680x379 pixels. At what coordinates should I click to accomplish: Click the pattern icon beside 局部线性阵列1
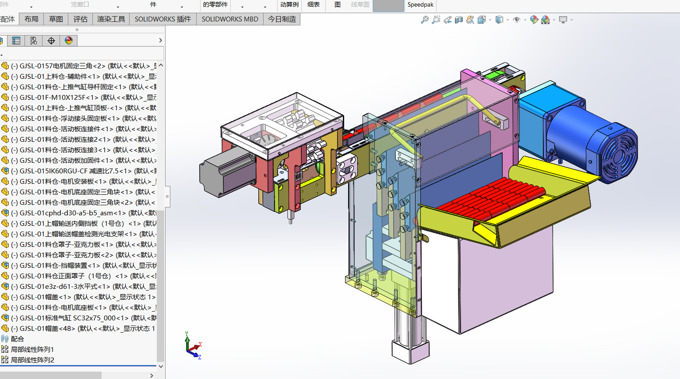(5, 349)
